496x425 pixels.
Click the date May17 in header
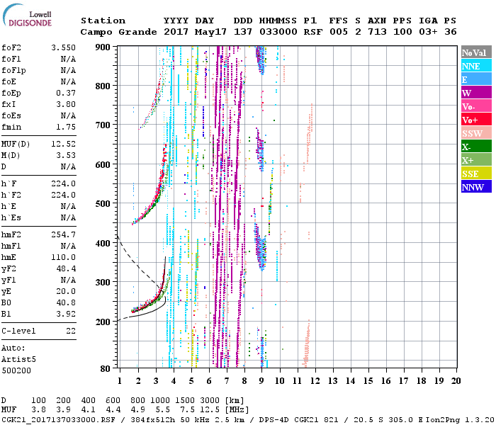210,32
